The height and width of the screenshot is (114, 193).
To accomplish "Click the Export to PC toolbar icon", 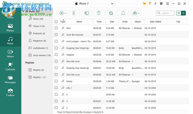I will [87, 13].
